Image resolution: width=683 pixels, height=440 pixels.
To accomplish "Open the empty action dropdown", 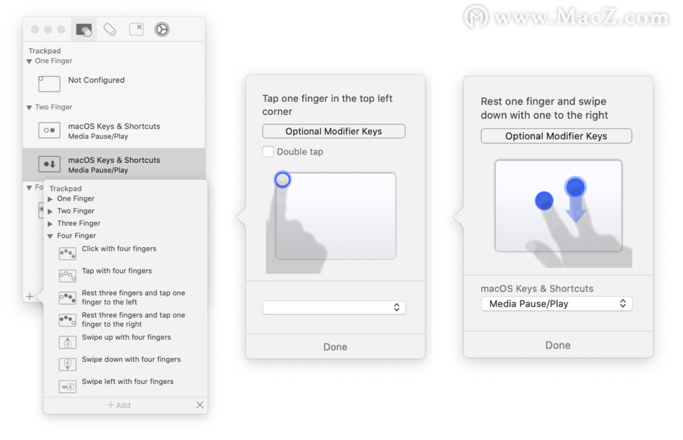I will click(334, 308).
